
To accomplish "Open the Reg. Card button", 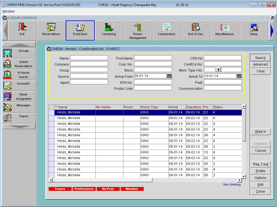I will click(x=260, y=164).
